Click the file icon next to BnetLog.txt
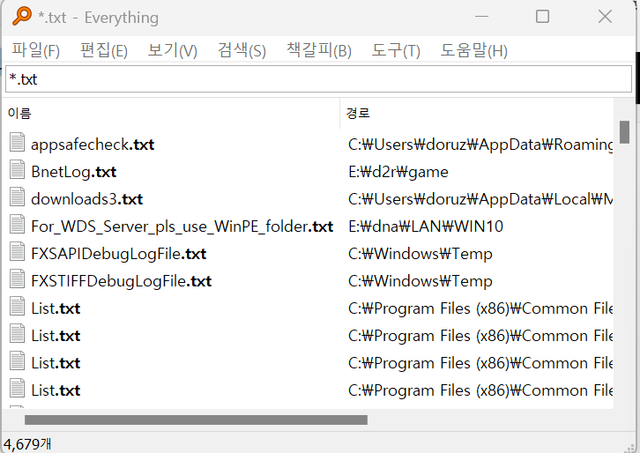Image resolution: width=640 pixels, height=453 pixels. point(17,170)
